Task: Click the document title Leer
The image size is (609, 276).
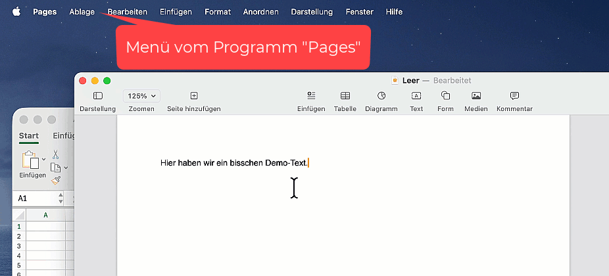Action: pos(410,80)
